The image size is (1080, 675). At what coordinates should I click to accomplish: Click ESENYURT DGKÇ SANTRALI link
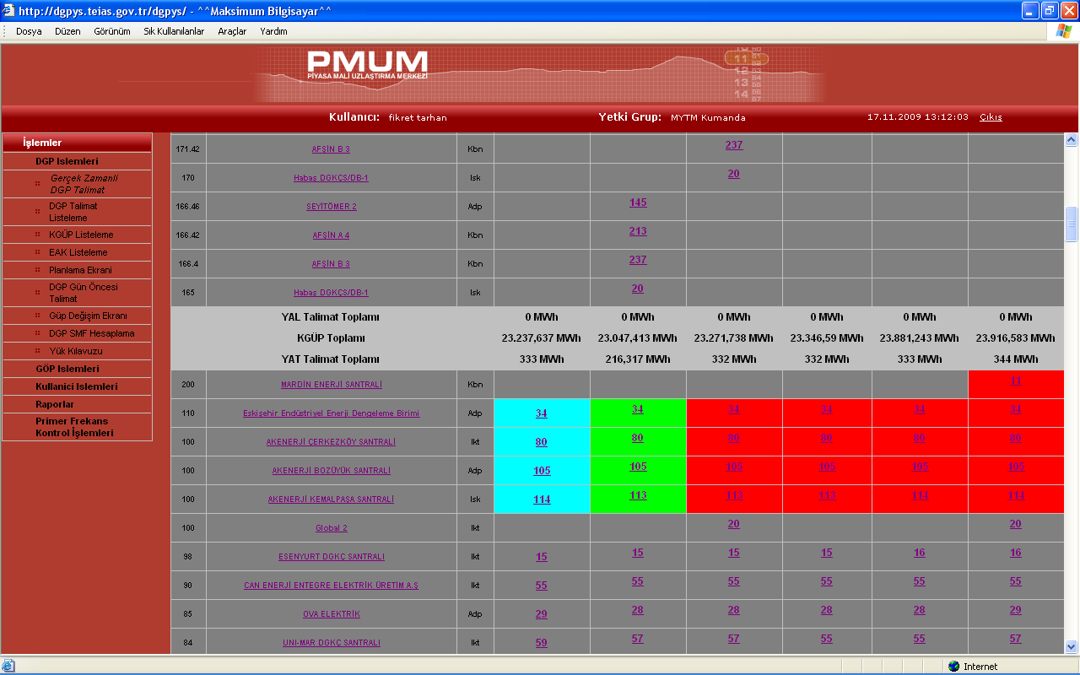click(332, 557)
